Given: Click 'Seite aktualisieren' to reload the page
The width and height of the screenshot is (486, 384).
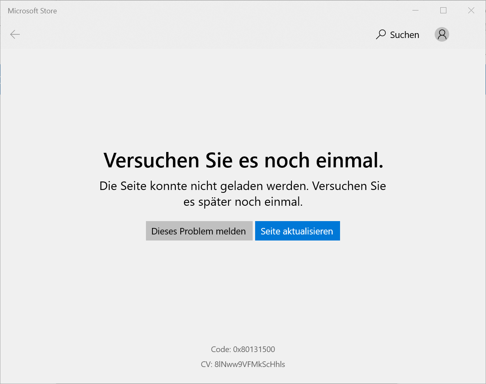Looking at the screenshot, I should click(x=297, y=231).
